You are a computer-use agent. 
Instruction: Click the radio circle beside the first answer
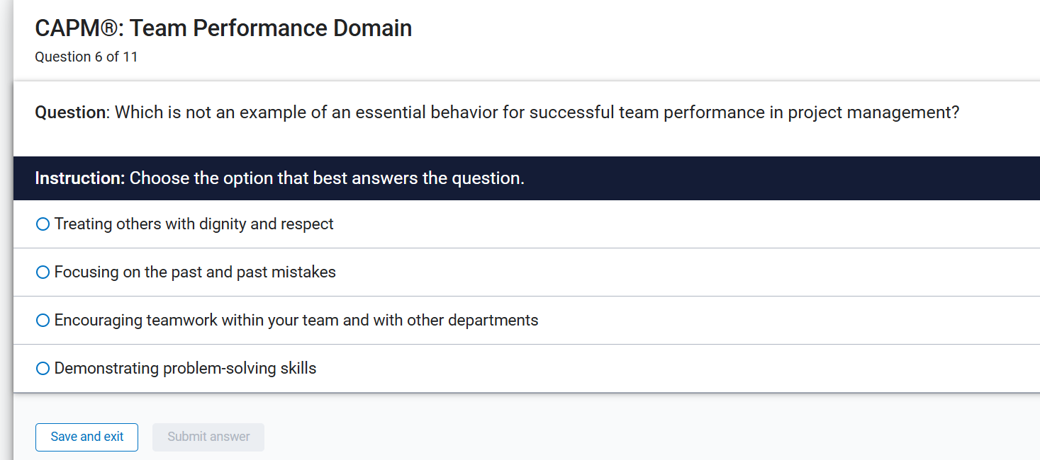(x=43, y=224)
